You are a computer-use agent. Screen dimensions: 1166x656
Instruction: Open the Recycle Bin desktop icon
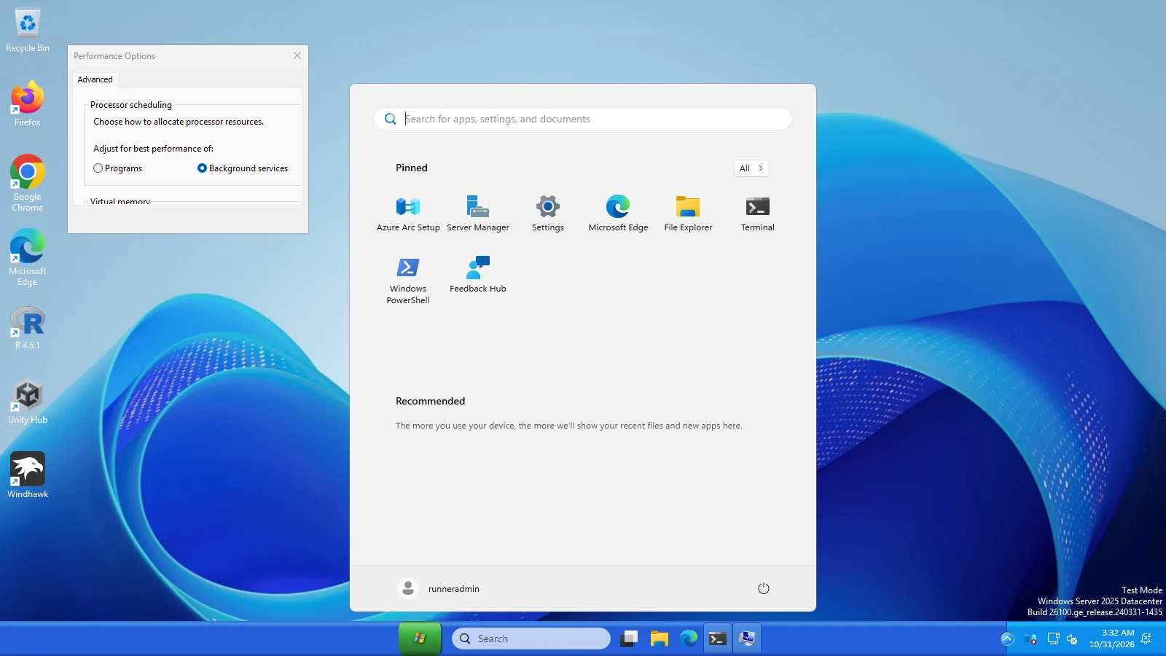coord(28,31)
